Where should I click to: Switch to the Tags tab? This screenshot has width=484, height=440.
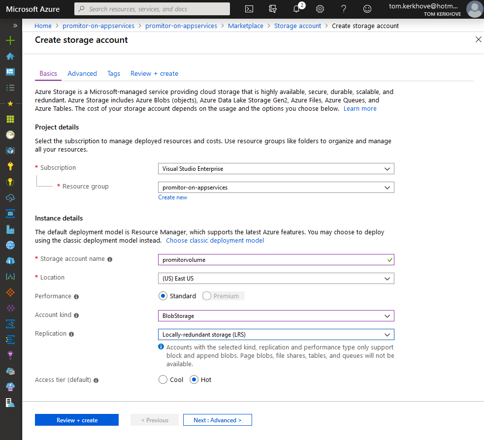114,74
